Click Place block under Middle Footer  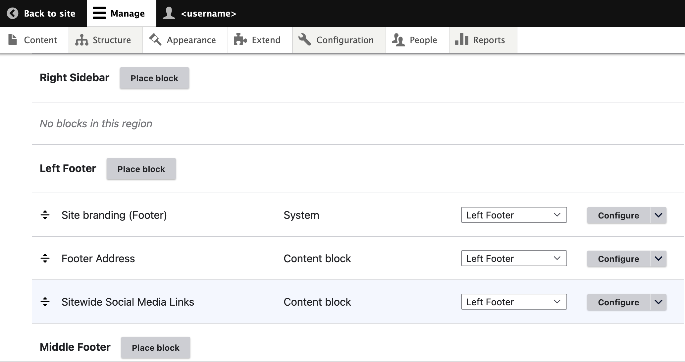pyautogui.click(x=155, y=347)
